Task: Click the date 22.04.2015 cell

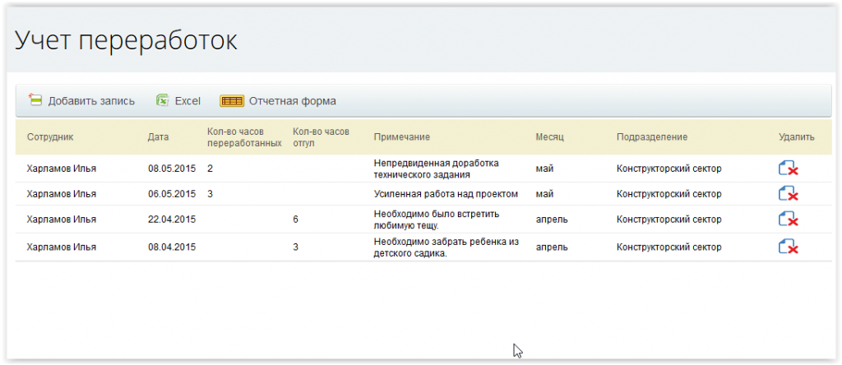Action: [171, 219]
